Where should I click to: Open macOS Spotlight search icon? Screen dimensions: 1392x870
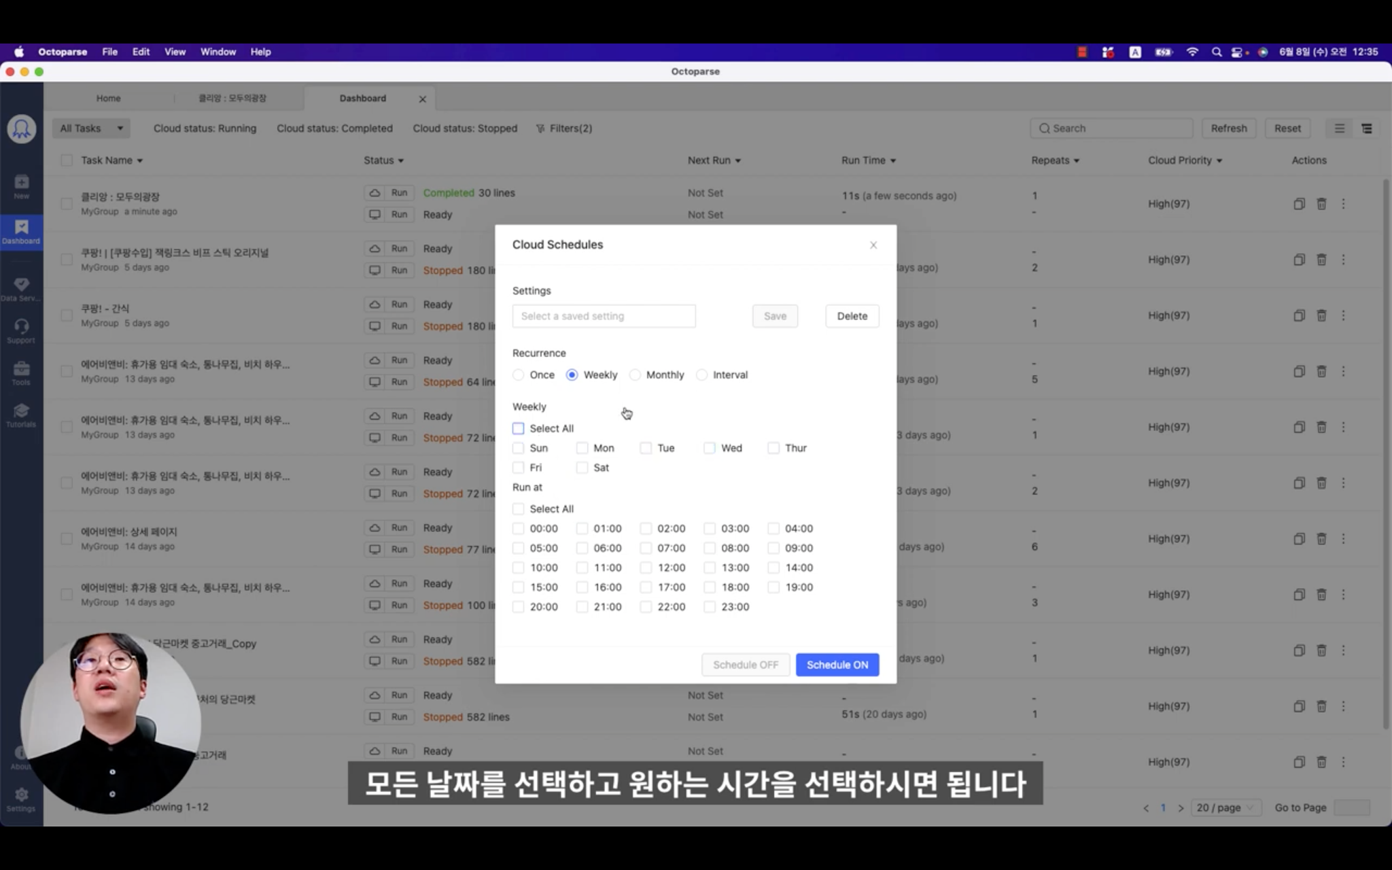1217,52
